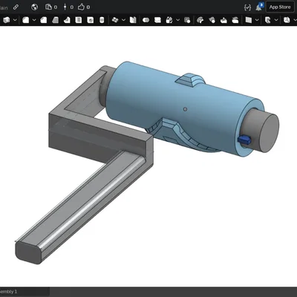The height and width of the screenshot is (297, 297).
Task: Expand the dropdown beside the cube tool
Action: [x=15, y=20]
